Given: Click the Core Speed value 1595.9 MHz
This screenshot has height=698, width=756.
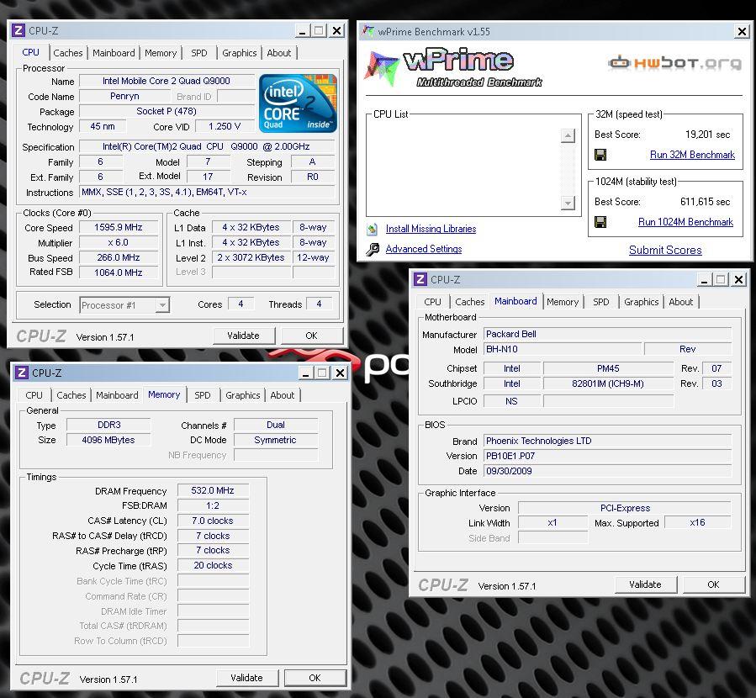Looking at the screenshot, I should click(119, 227).
